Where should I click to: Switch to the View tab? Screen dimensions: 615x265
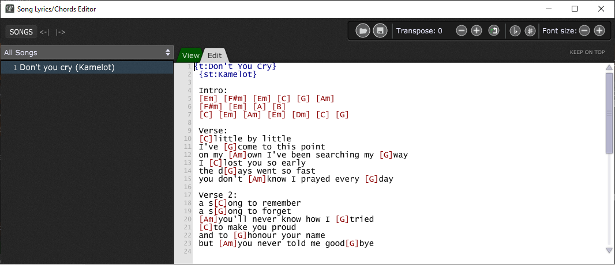tap(190, 56)
